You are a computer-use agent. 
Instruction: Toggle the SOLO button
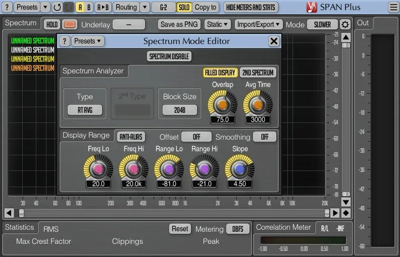(x=184, y=7)
